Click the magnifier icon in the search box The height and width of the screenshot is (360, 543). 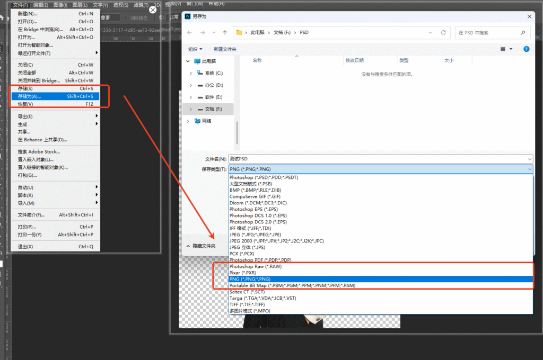click(x=523, y=33)
